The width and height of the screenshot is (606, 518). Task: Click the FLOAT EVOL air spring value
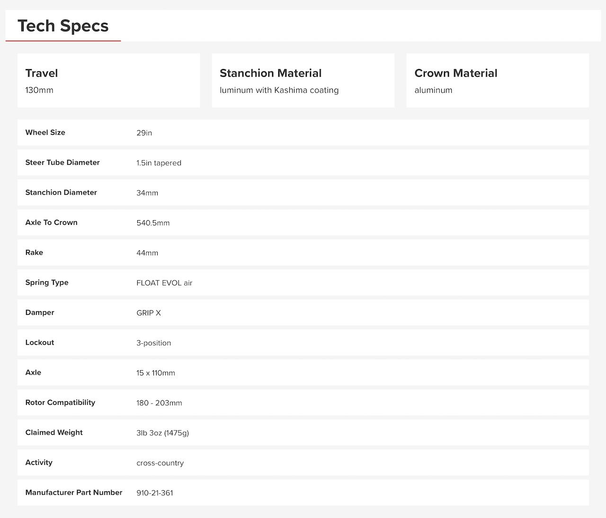tap(164, 283)
